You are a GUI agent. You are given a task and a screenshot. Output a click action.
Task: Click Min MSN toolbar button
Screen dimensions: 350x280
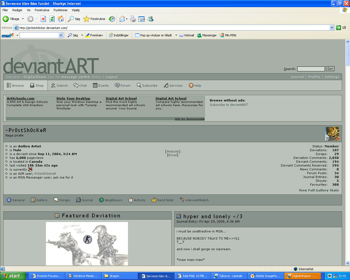[x=228, y=35]
